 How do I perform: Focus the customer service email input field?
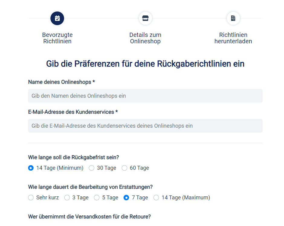[145, 126]
